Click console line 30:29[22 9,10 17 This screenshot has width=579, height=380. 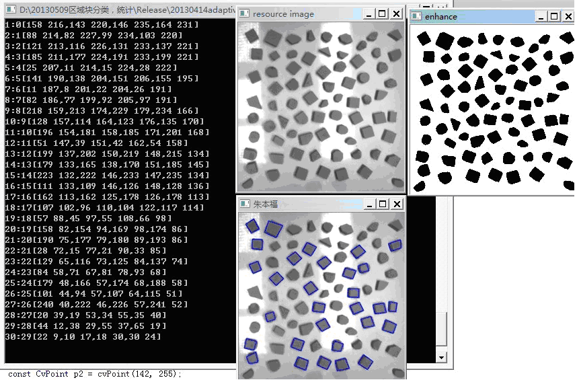pos(83,336)
